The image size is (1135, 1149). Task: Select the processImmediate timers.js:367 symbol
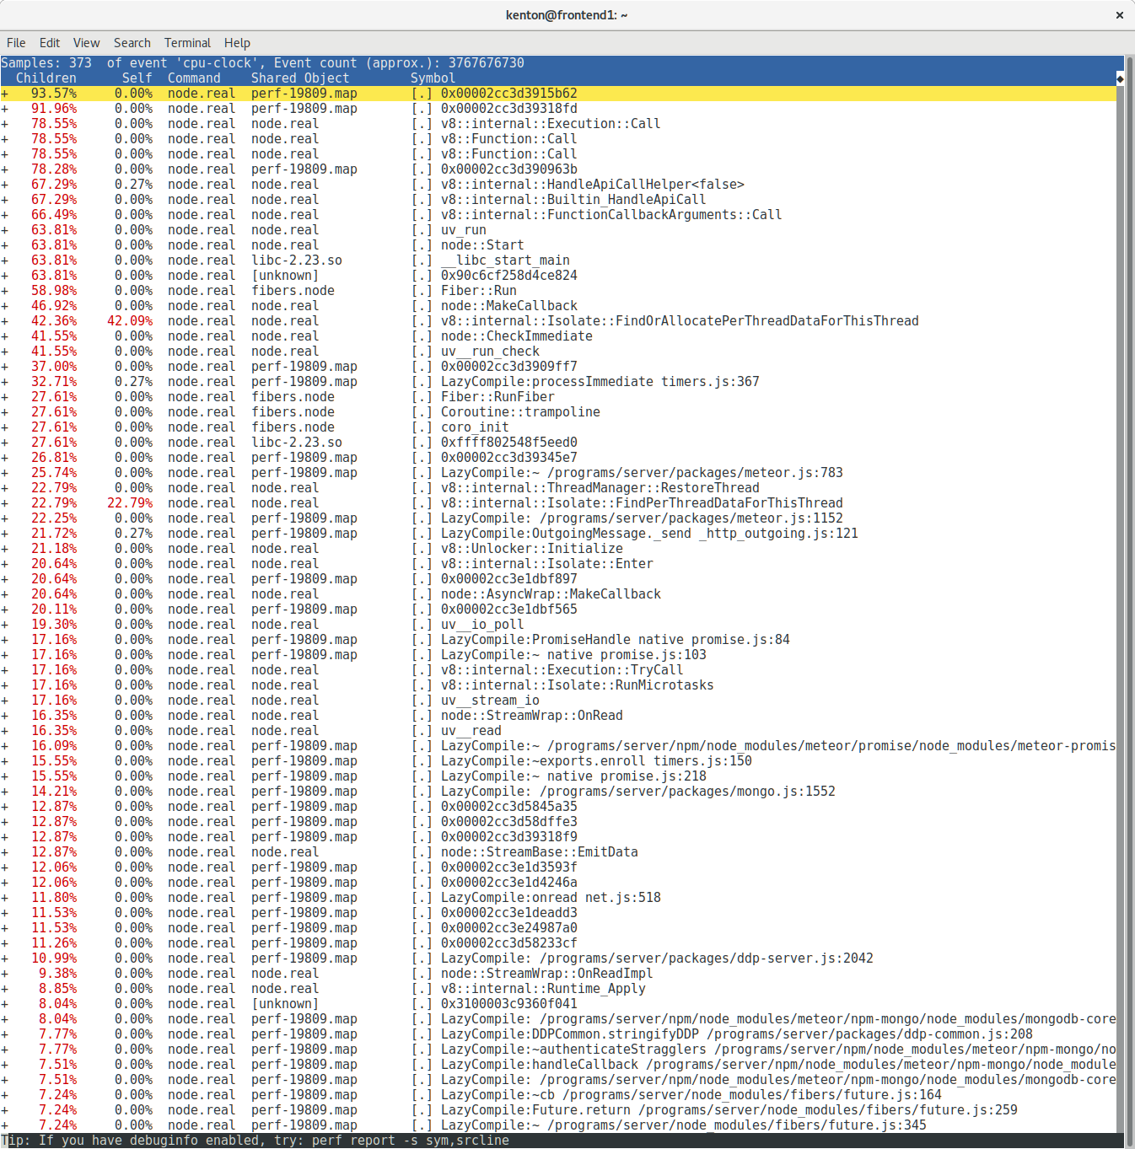[x=599, y=382]
